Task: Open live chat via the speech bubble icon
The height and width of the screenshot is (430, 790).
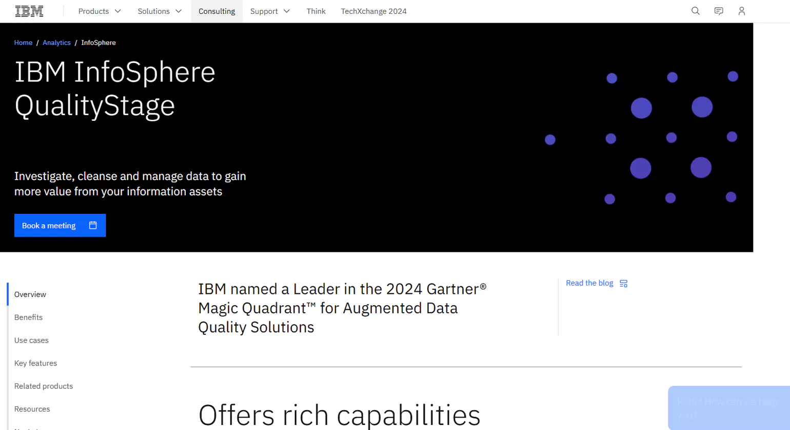Action: (x=718, y=11)
